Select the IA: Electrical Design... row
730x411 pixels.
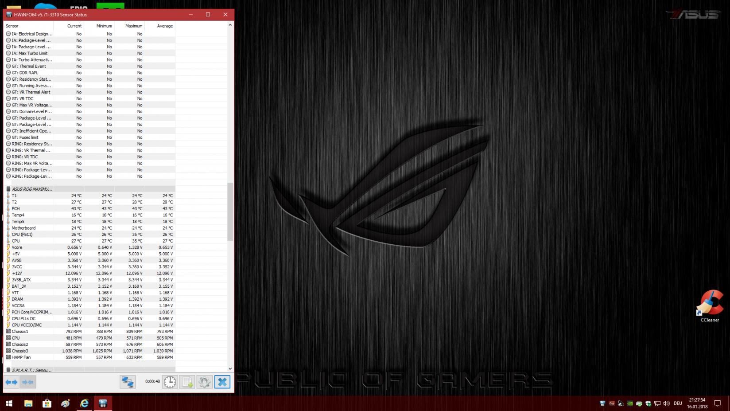pyautogui.click(x=89, y=34)
